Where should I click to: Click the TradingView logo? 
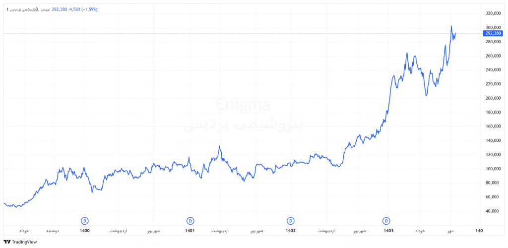(20, 242)
